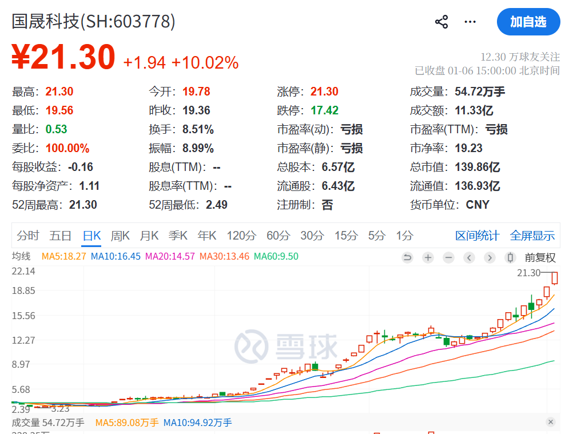The width and height of the screenshot is (573, 434).
Task: Zoom in the chart with the plus icon
Action: [x=428, y=258]
